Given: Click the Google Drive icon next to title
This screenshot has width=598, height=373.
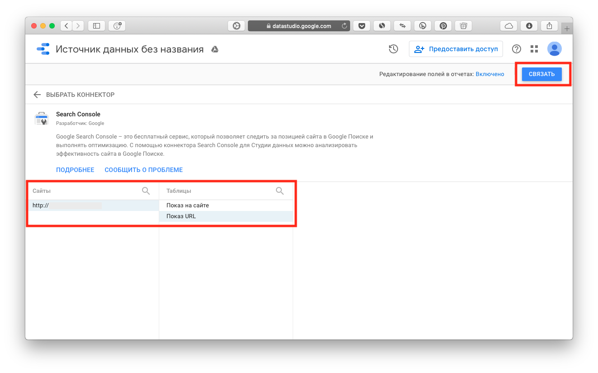Looking at the screenshot, I should (x=215, y=49).
